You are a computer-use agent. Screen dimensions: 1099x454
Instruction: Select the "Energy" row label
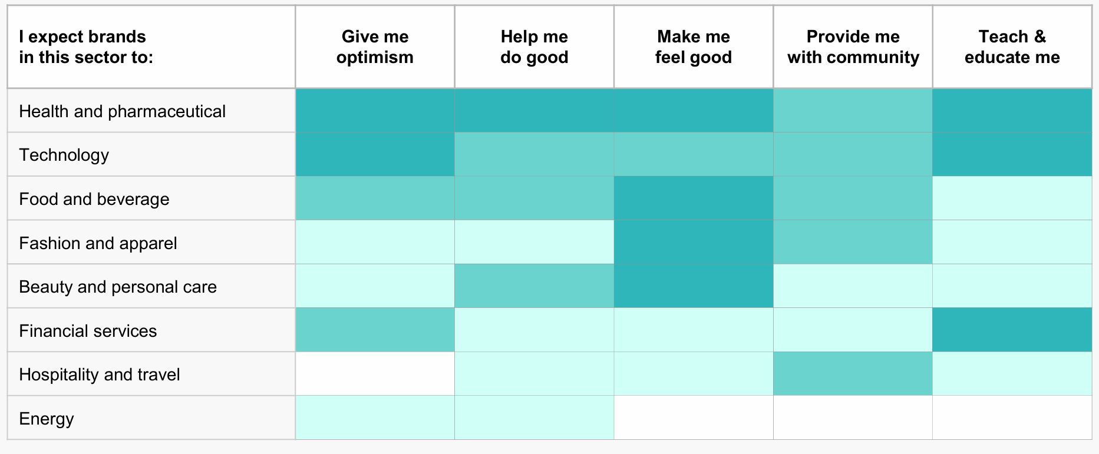pos(47,419)
